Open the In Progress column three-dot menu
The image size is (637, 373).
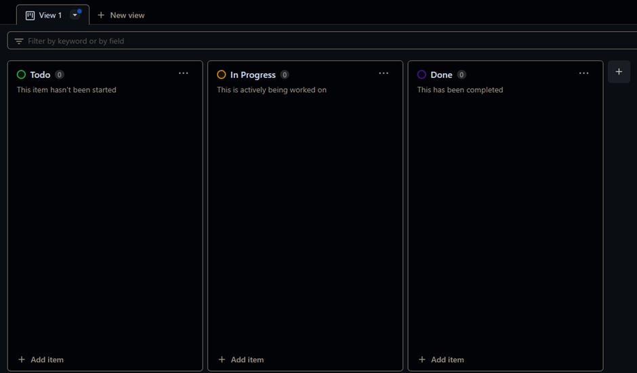(x=384, y=73)
